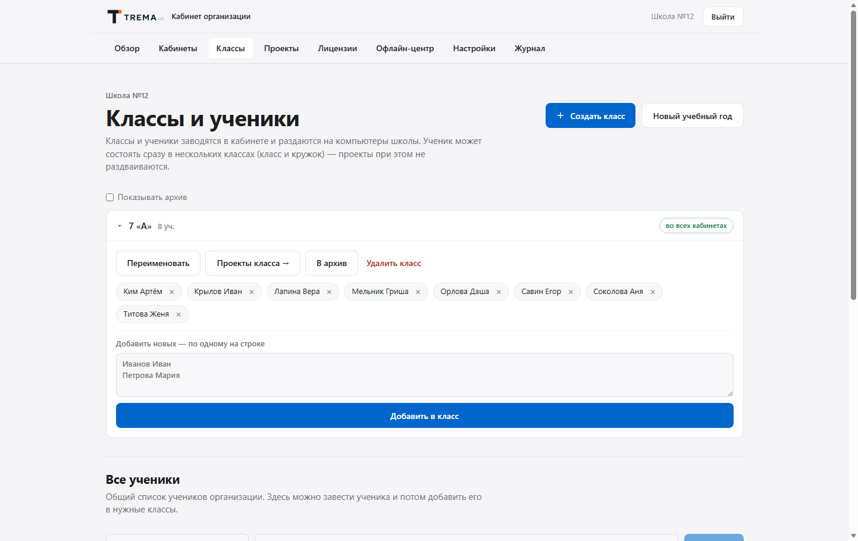The image size is (858, 541).
Task: Remove student Ким Артём from class
Action: [172, 292]
